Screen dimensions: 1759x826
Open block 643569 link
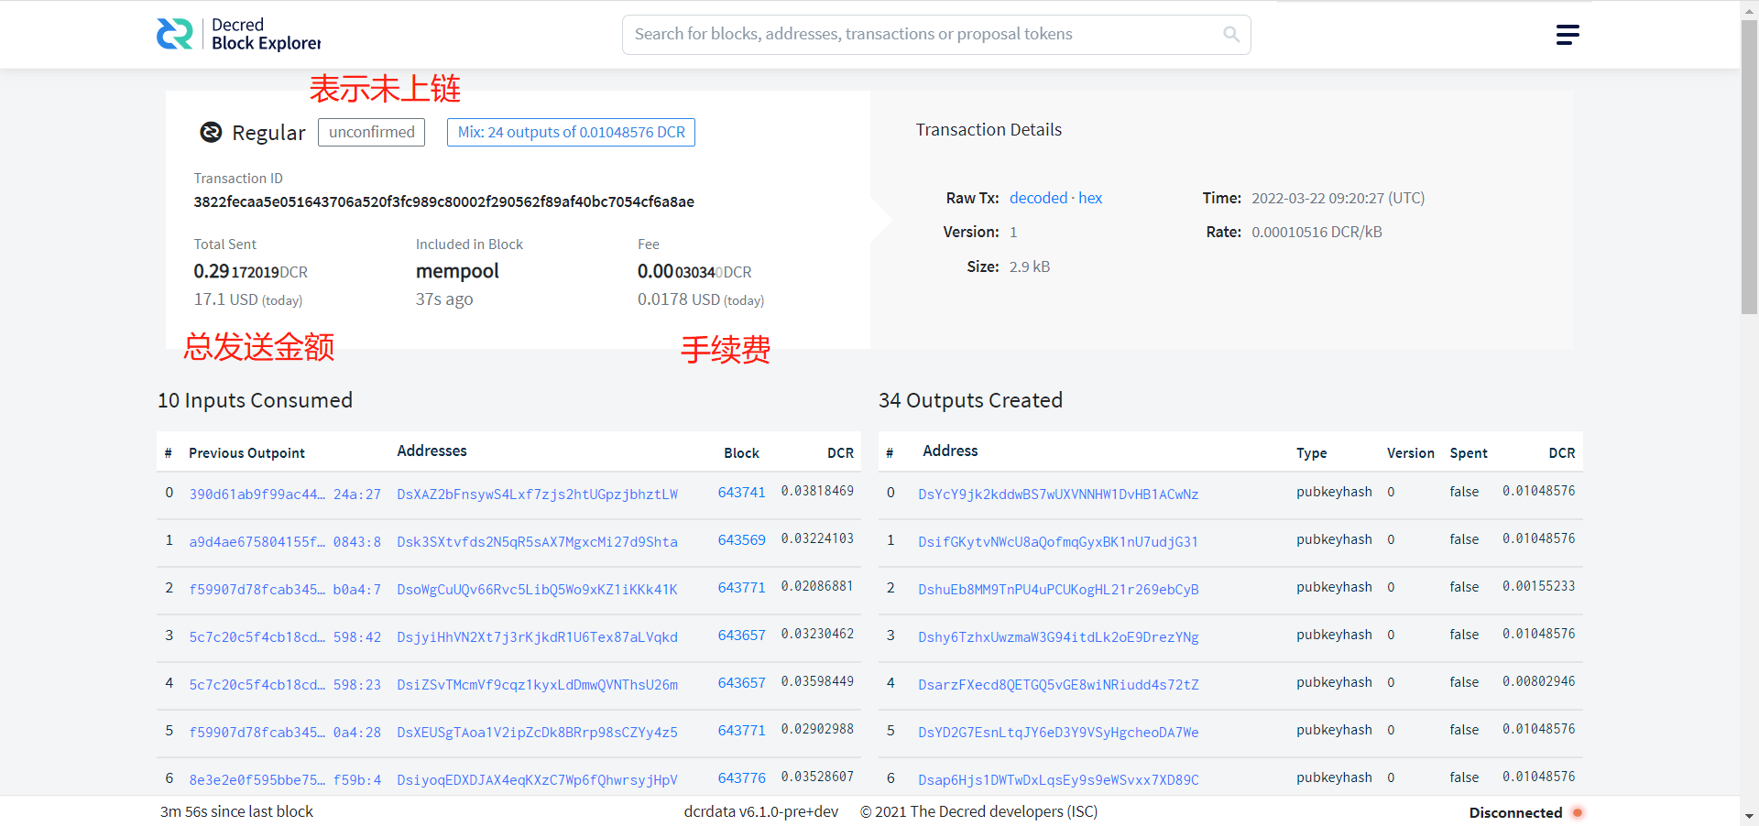tap(741, 540)
